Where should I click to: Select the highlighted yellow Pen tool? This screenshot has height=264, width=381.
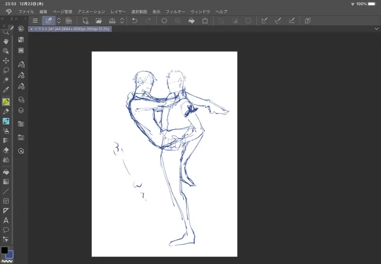pos(6,102)
